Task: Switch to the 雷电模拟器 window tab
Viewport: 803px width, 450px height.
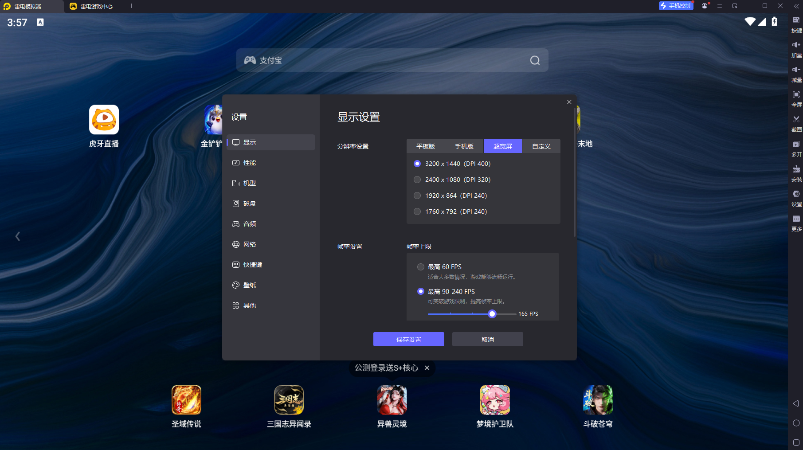Action: click(x=32, y=6)
